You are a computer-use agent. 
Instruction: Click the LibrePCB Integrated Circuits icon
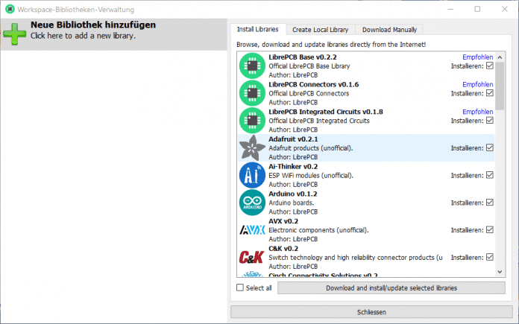(252, 121)
